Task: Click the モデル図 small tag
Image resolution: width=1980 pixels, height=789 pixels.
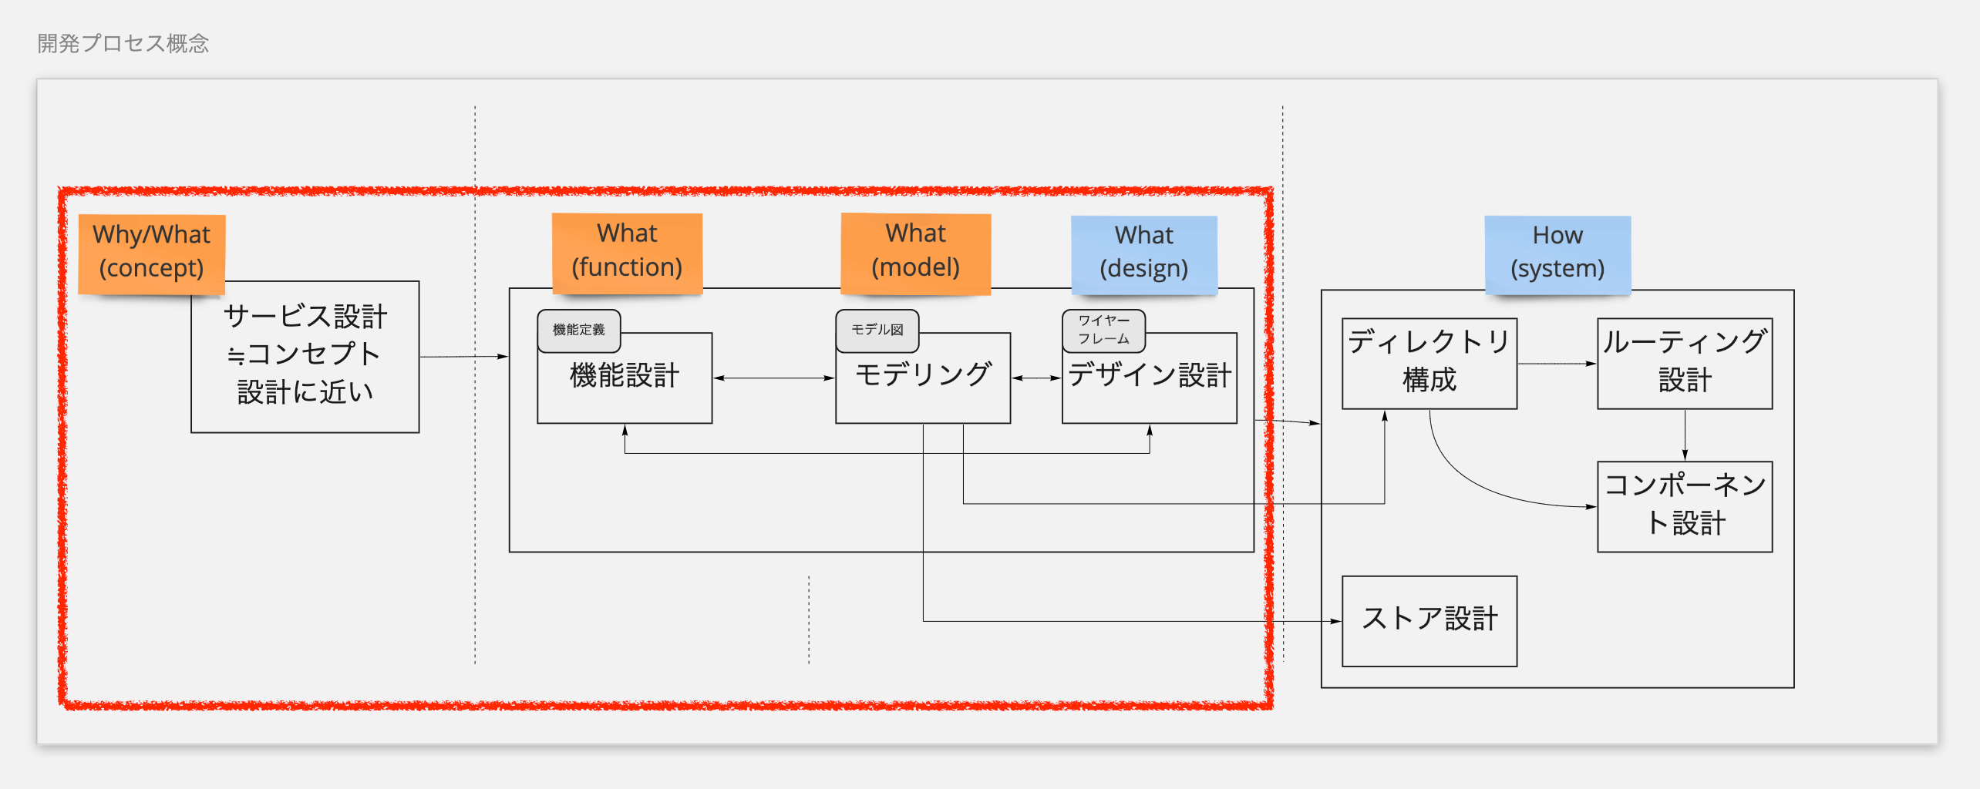Action: click(x=877, y=330)
